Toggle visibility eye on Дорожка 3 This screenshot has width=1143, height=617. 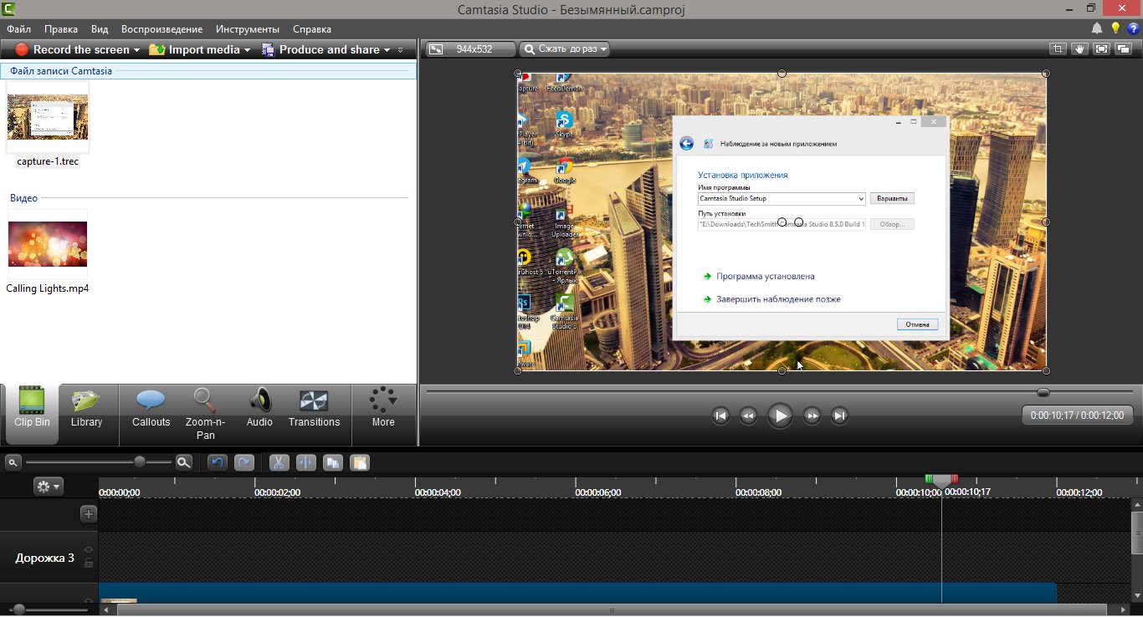pos(88,549)
